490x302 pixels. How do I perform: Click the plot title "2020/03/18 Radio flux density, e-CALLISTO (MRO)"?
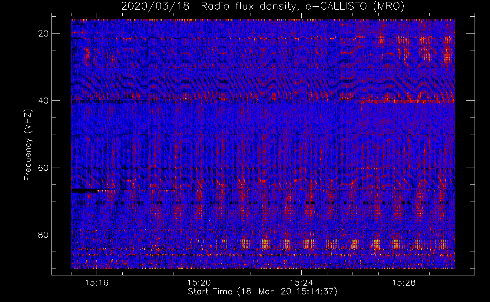point(263,6)
